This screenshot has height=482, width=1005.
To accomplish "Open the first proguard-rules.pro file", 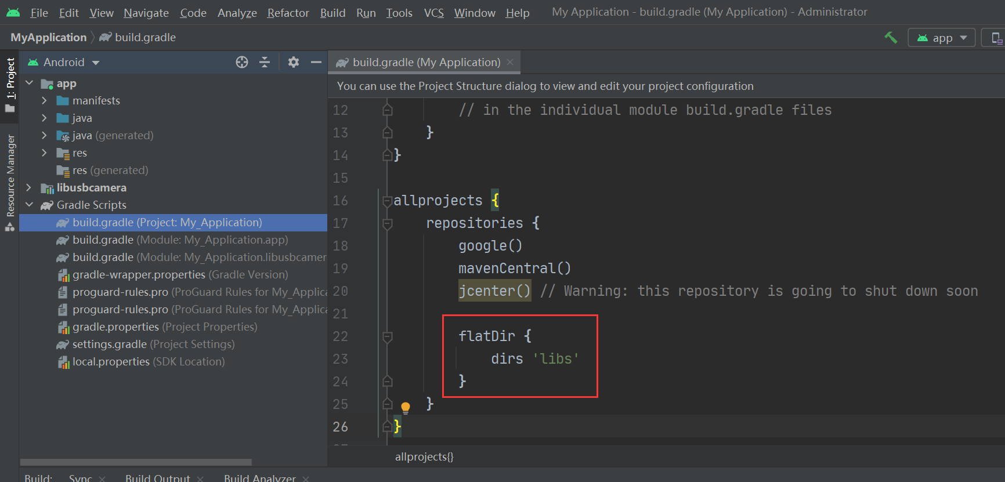I will (191, 292).
